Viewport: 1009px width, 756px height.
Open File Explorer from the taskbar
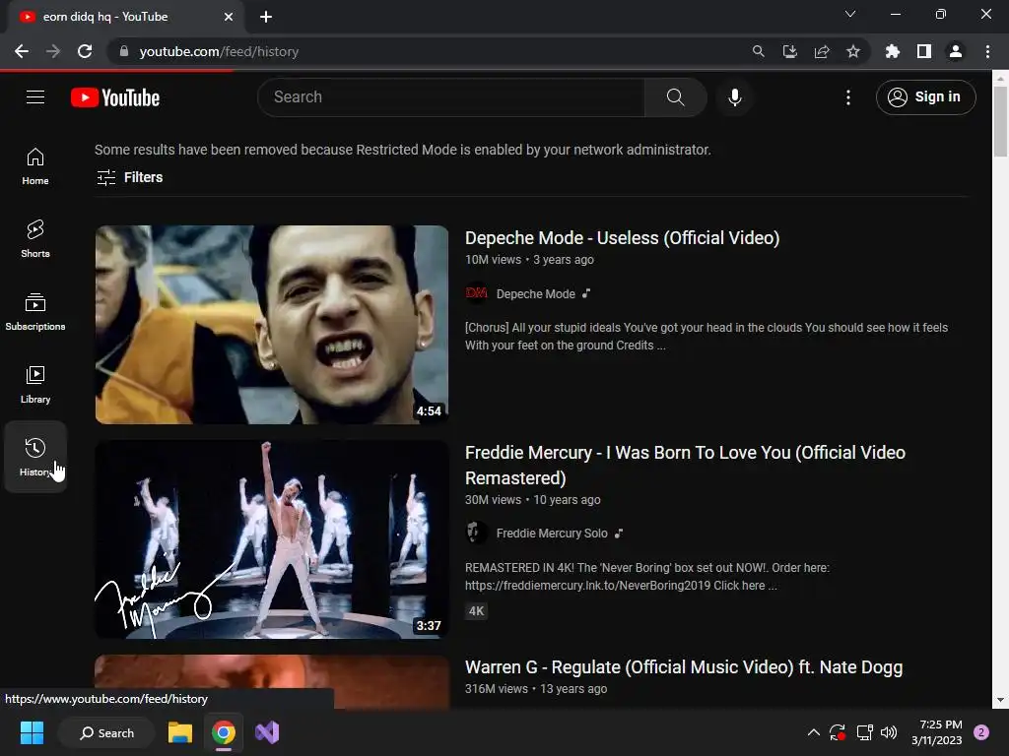[180, 732]
